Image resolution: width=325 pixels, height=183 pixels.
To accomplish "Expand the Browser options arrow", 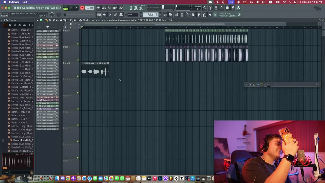I will click(2, 20).
